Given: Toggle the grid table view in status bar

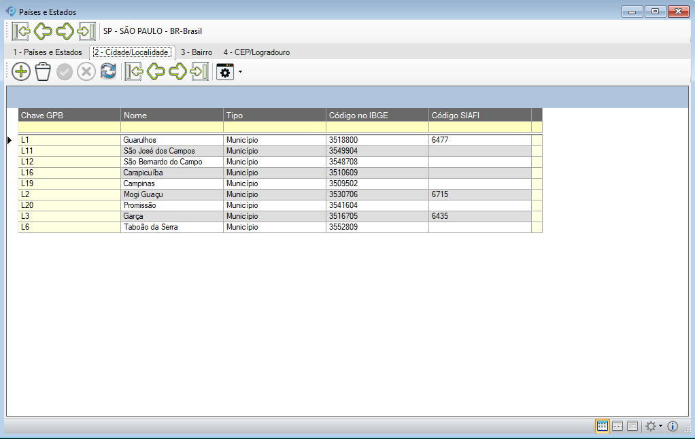Looking at the screenshot, I should point(602,426).
